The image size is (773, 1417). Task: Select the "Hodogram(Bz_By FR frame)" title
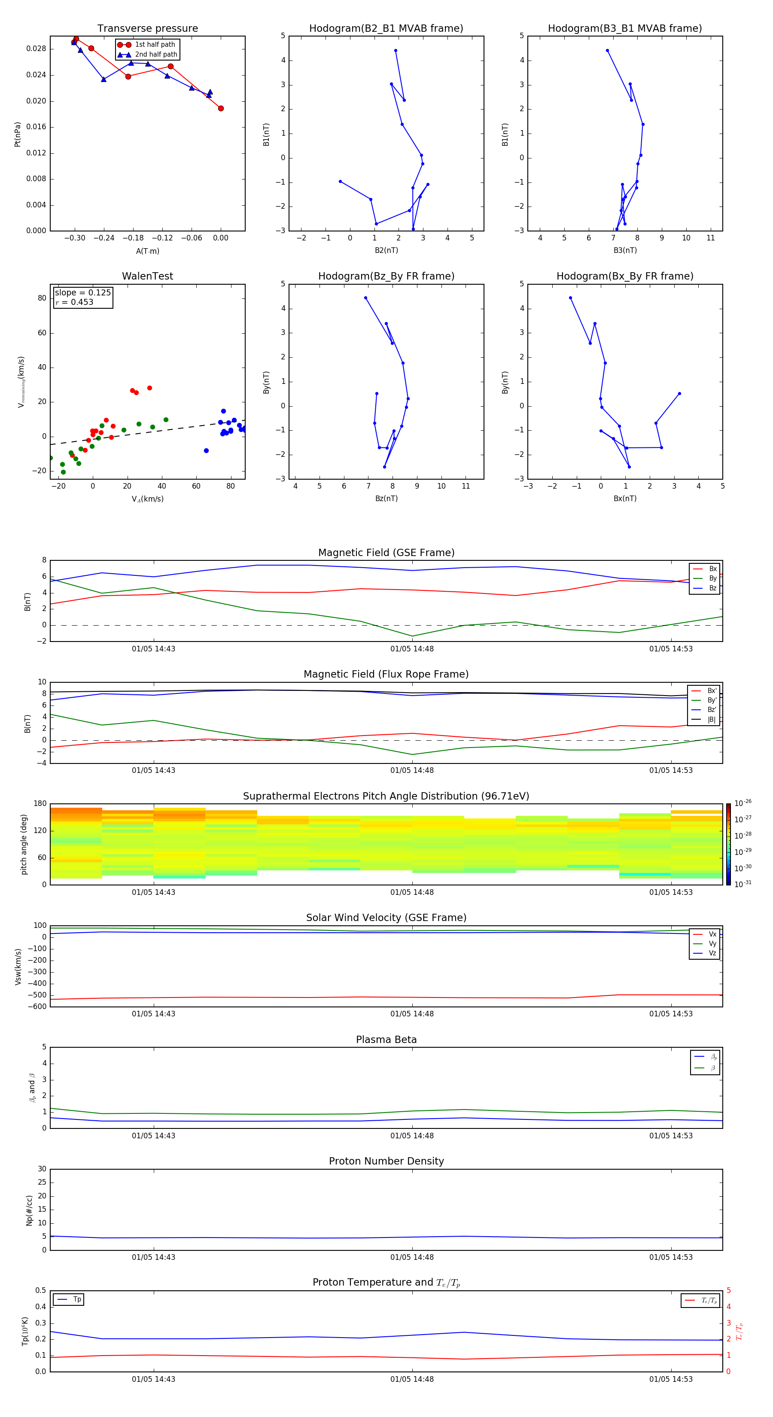click(386, 276)
